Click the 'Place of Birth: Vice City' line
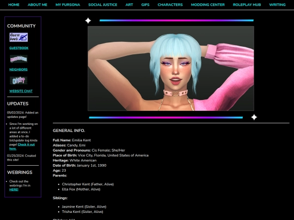Image resolution: width=294 pixels, height=220 pixels. 101,155
